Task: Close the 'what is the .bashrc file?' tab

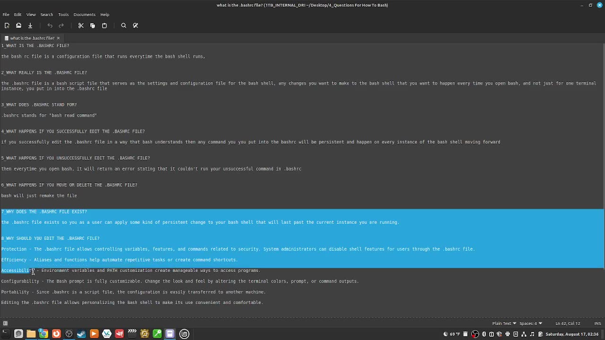Action: coord(58,38)
